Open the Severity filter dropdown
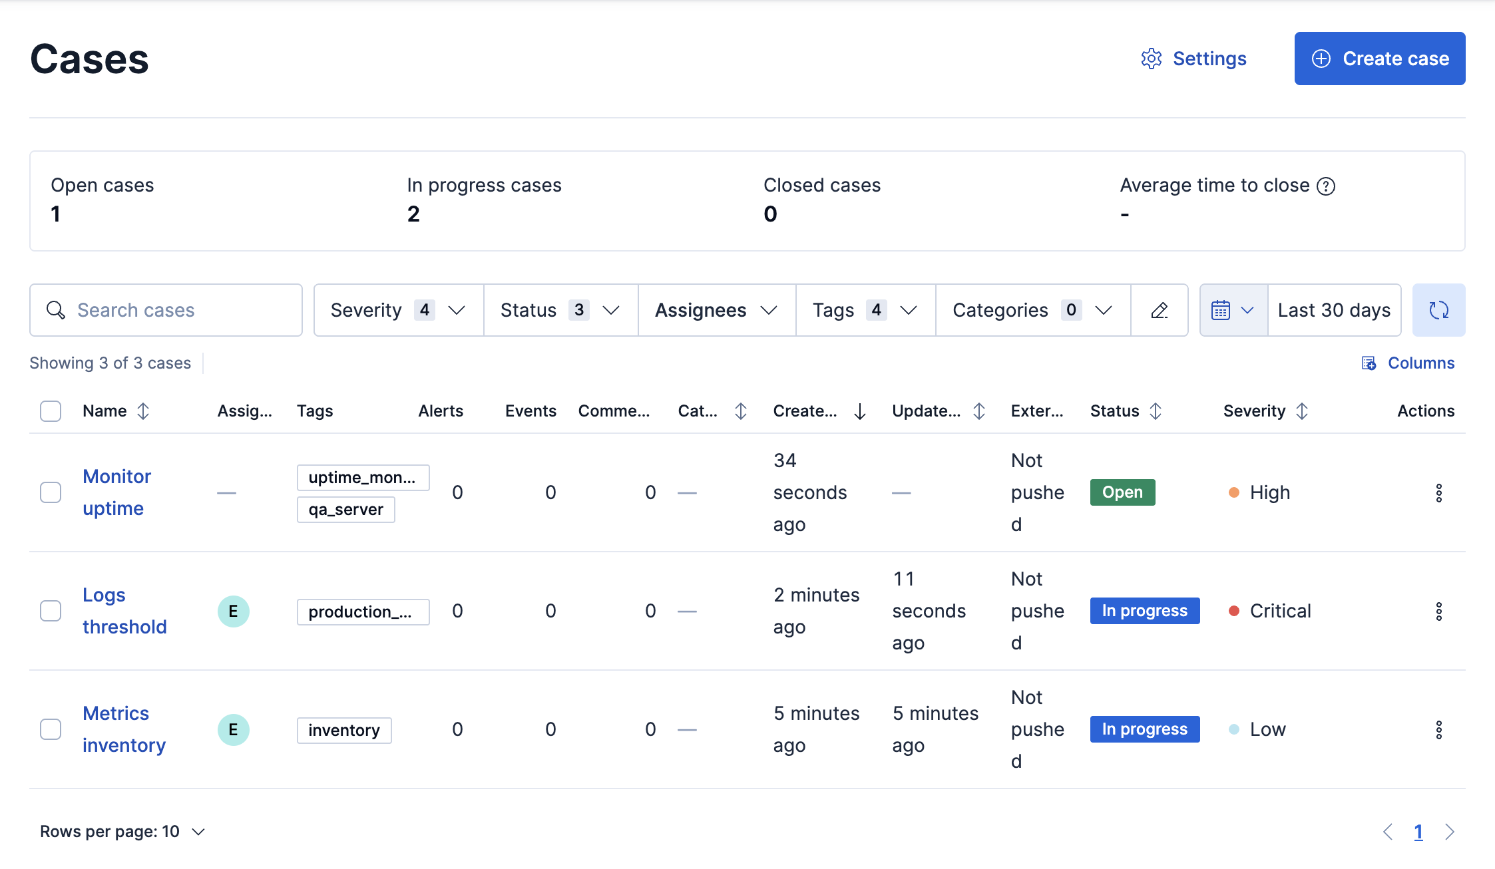 tap(397, 310)
